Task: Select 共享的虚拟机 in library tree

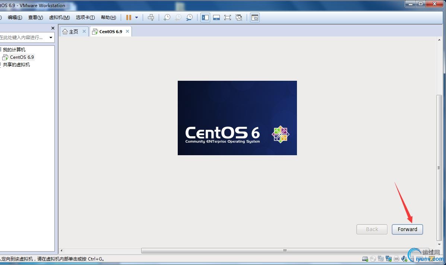Action: [16, 65]
